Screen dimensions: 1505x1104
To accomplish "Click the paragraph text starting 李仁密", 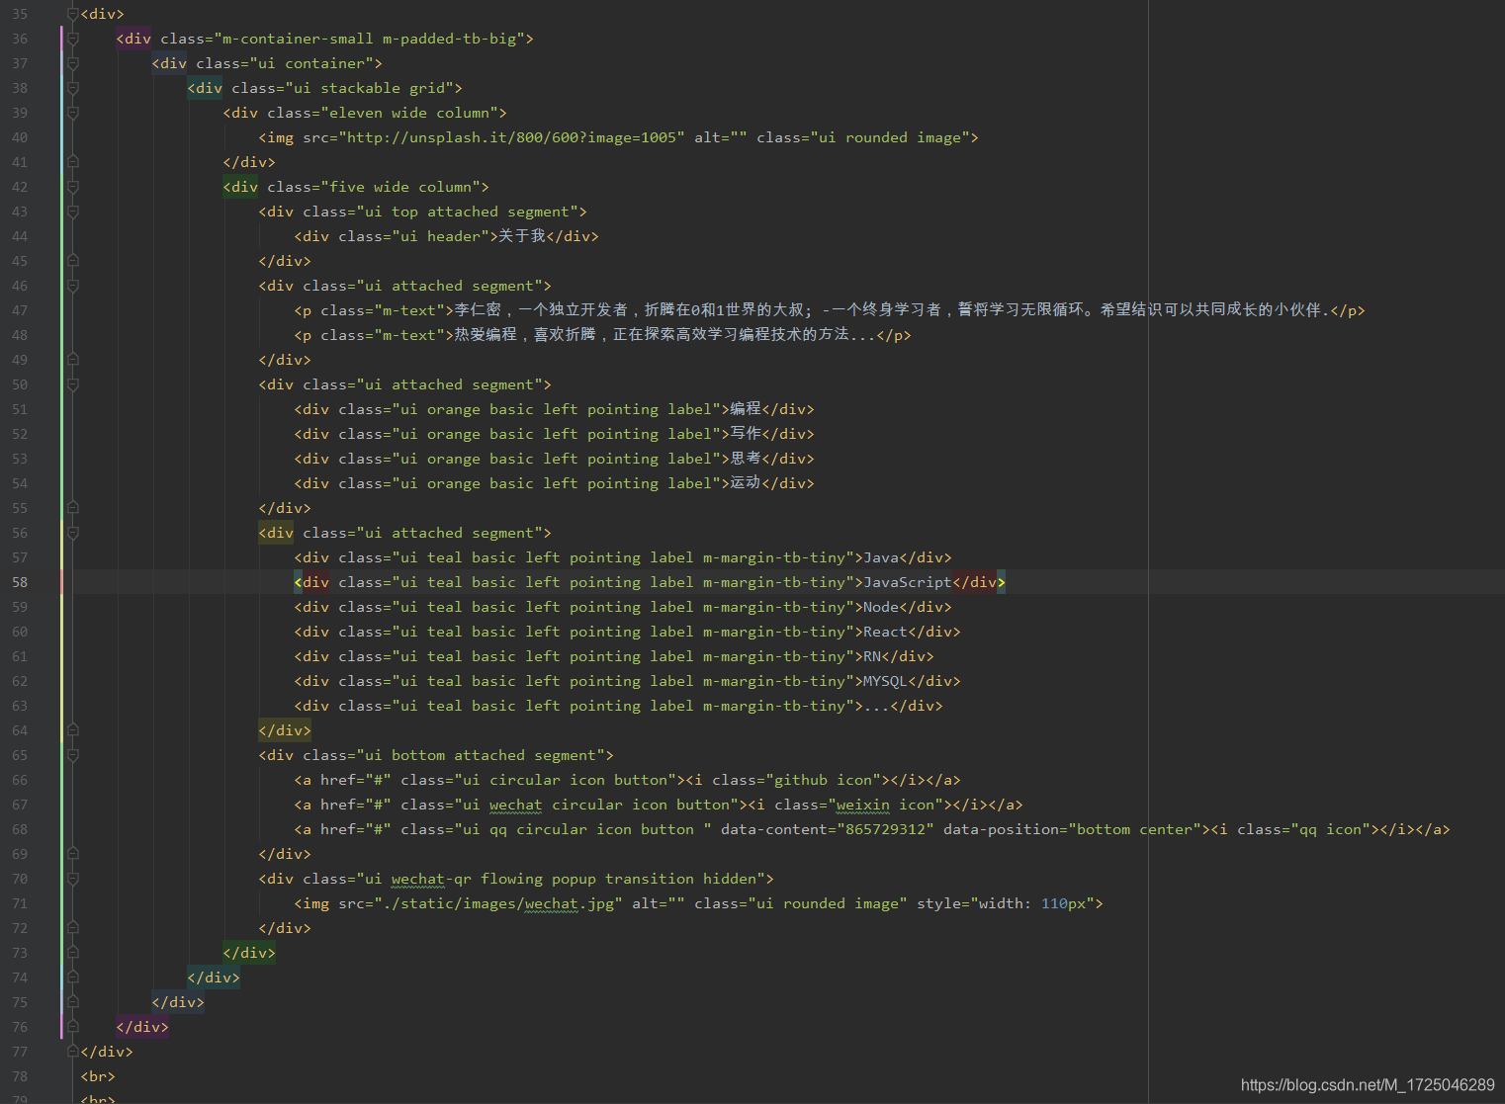I will pyautogui.click(x=891, y=310).
